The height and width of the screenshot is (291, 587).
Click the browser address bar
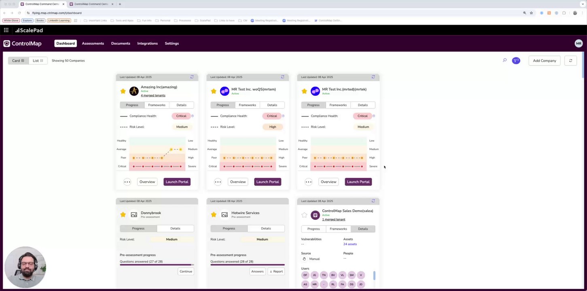275,13
